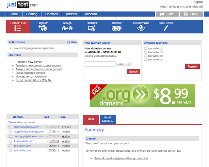
Task: Click Export domain list to CSV link
Action: coord(34,80)
